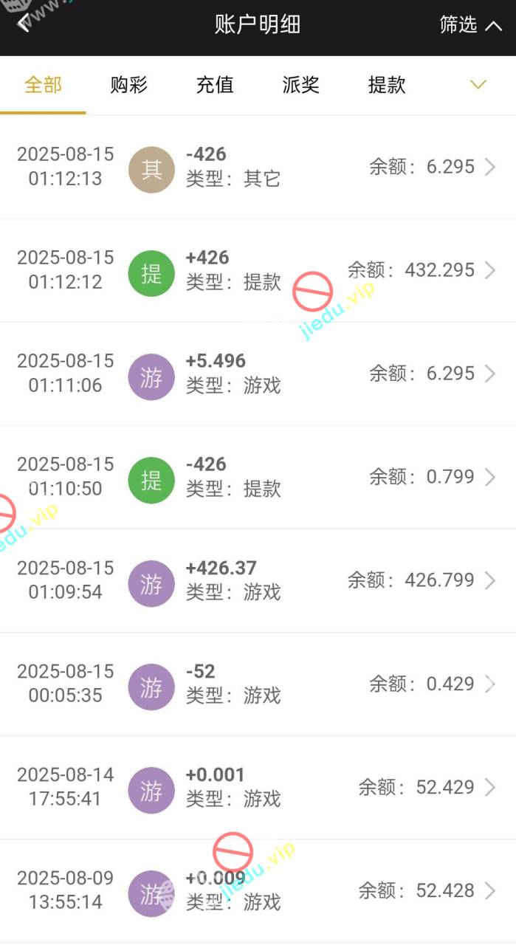This screenshot has width=516, height=945.
Task: Tap the purple 游 icon for +0.001 entry
Action: pos(151,790)
